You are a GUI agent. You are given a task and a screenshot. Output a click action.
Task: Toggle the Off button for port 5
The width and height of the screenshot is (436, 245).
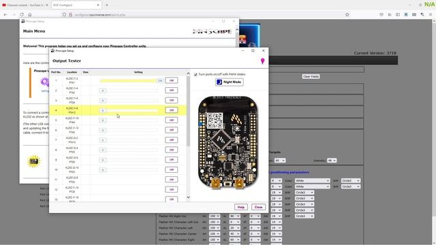point(171,120)
